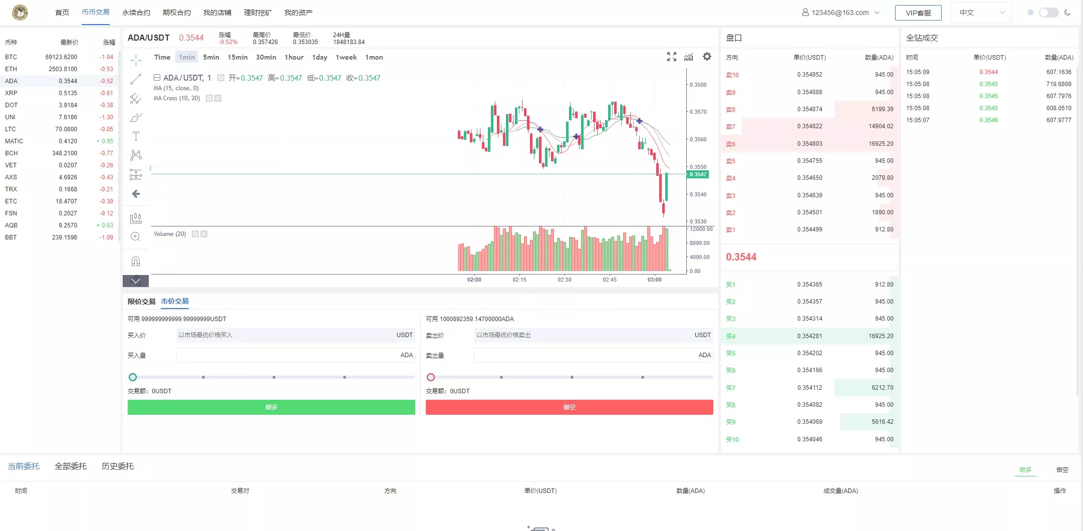1083x531 pixels.
Task: Open the 中文 language dropdown
Action: click(x=981, y=13)
